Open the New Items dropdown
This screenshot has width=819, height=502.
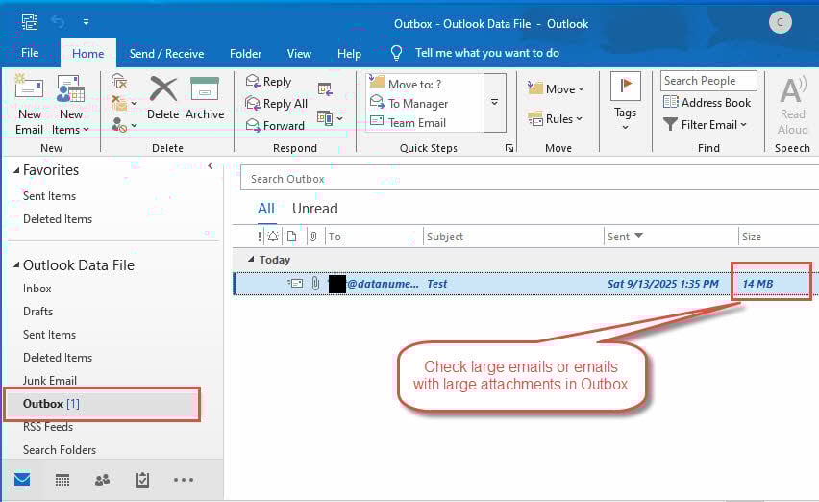[70, 105]
